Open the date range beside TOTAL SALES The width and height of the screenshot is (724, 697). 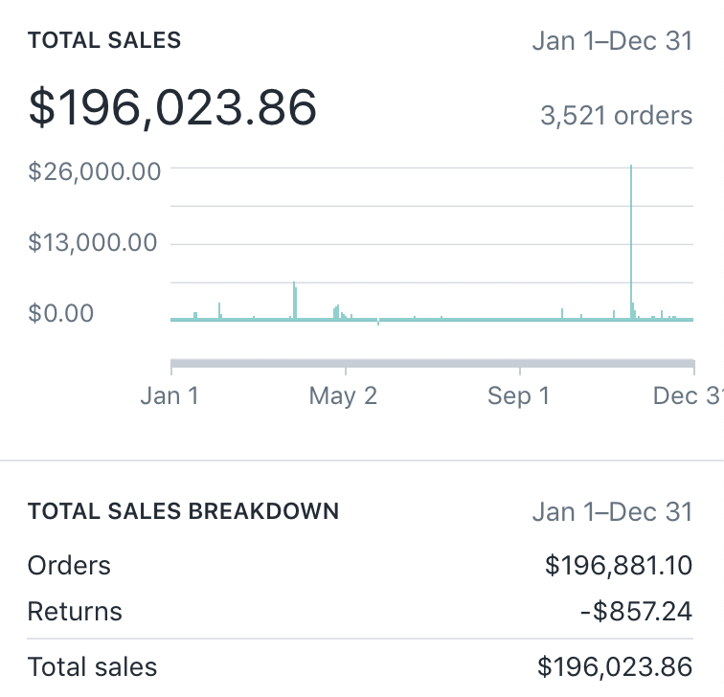click(611, 41)
